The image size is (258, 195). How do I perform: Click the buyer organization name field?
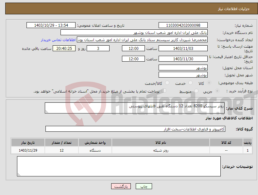134,33
